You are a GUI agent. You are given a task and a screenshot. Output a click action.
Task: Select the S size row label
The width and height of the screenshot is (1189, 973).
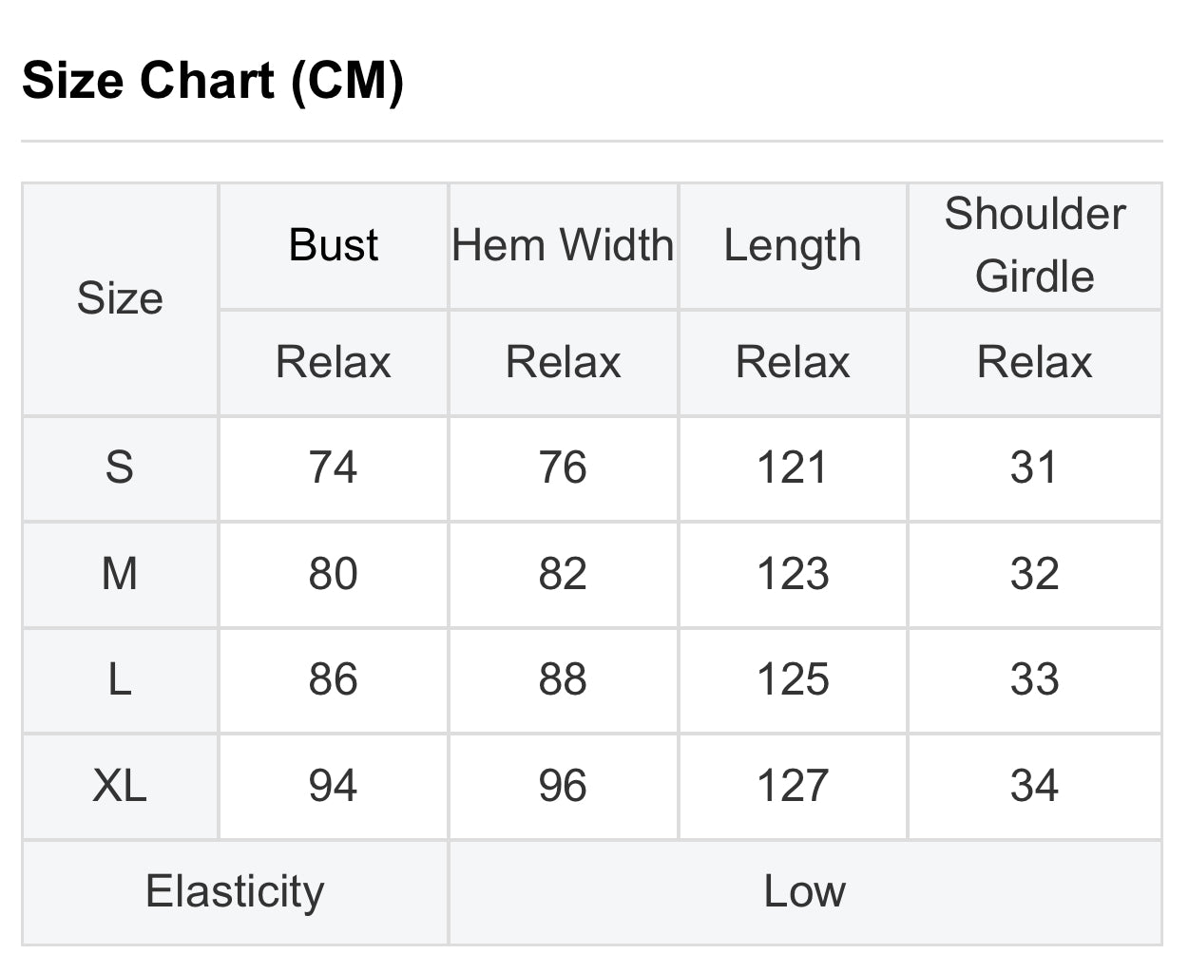(120, 467)
